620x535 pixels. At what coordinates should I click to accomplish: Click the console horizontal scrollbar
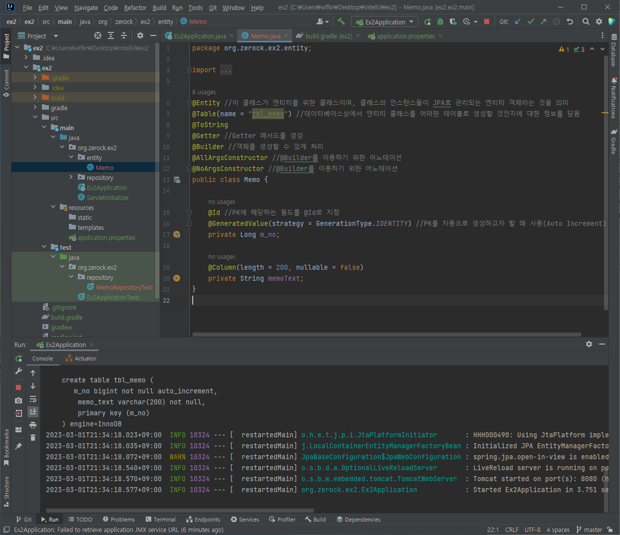180,510
